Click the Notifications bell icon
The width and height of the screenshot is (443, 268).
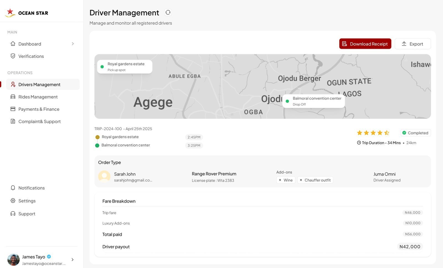pos(13,188)
